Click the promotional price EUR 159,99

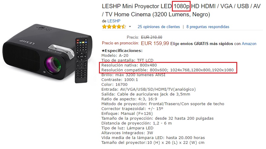point(155,44)
